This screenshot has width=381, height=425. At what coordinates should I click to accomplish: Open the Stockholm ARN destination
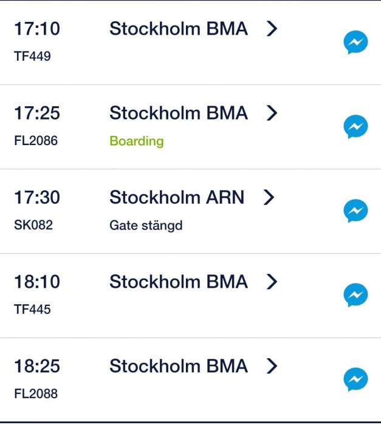[x=176, y=197]
